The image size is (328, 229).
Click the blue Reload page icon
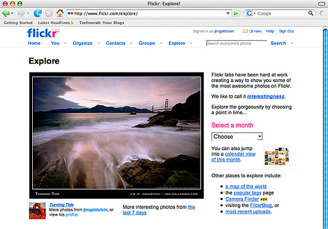(x=38, y=13)
